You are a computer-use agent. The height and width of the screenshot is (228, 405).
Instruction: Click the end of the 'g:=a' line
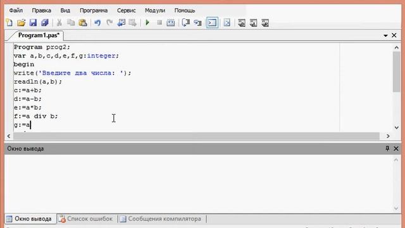point(30,125)
